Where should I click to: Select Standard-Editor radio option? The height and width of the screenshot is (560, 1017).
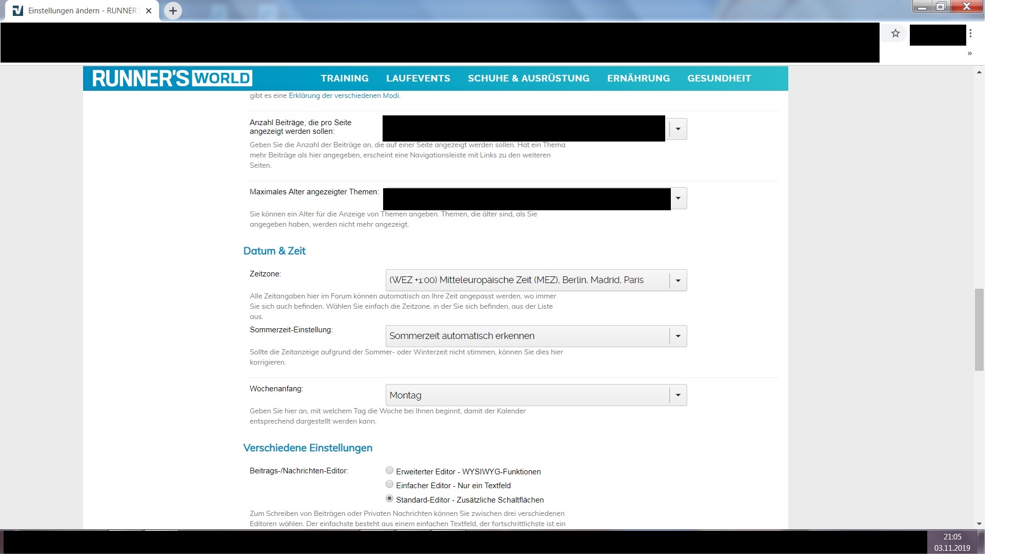pos(389,498)
